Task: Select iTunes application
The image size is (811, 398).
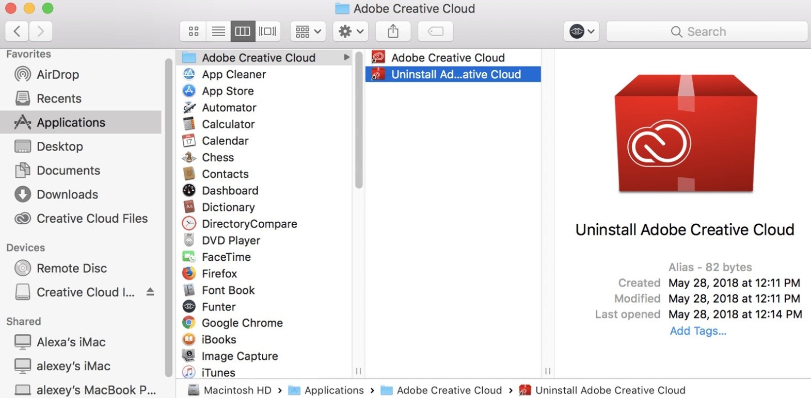Action: click(264, 372)
